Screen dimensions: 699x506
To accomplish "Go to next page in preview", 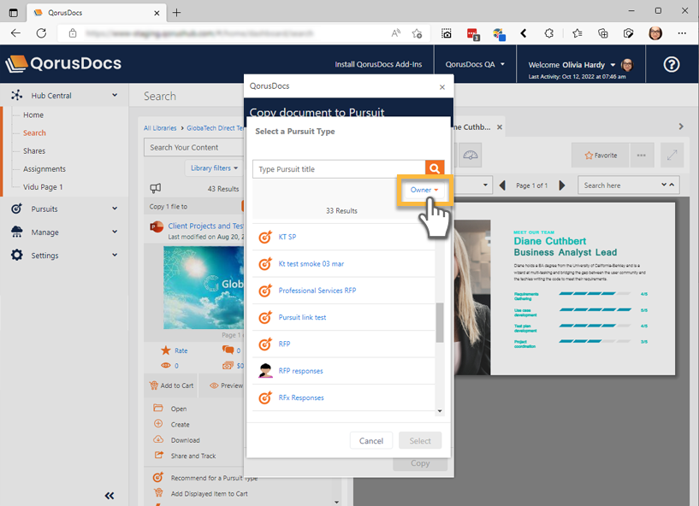I will pos(562,185).
